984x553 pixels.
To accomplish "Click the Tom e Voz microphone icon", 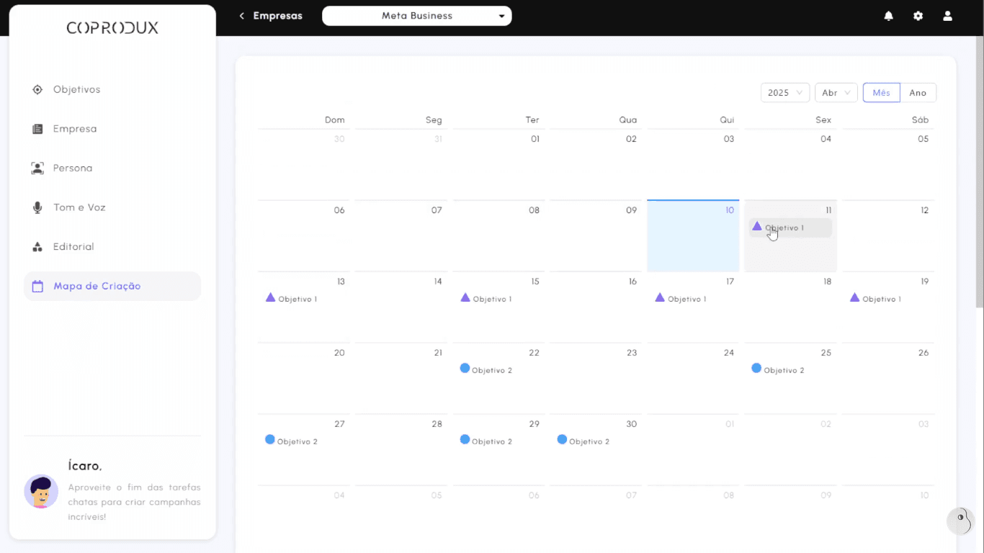I will [37, 207].
